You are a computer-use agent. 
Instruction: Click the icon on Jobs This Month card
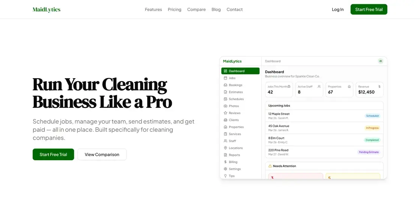tap(289, 87)
